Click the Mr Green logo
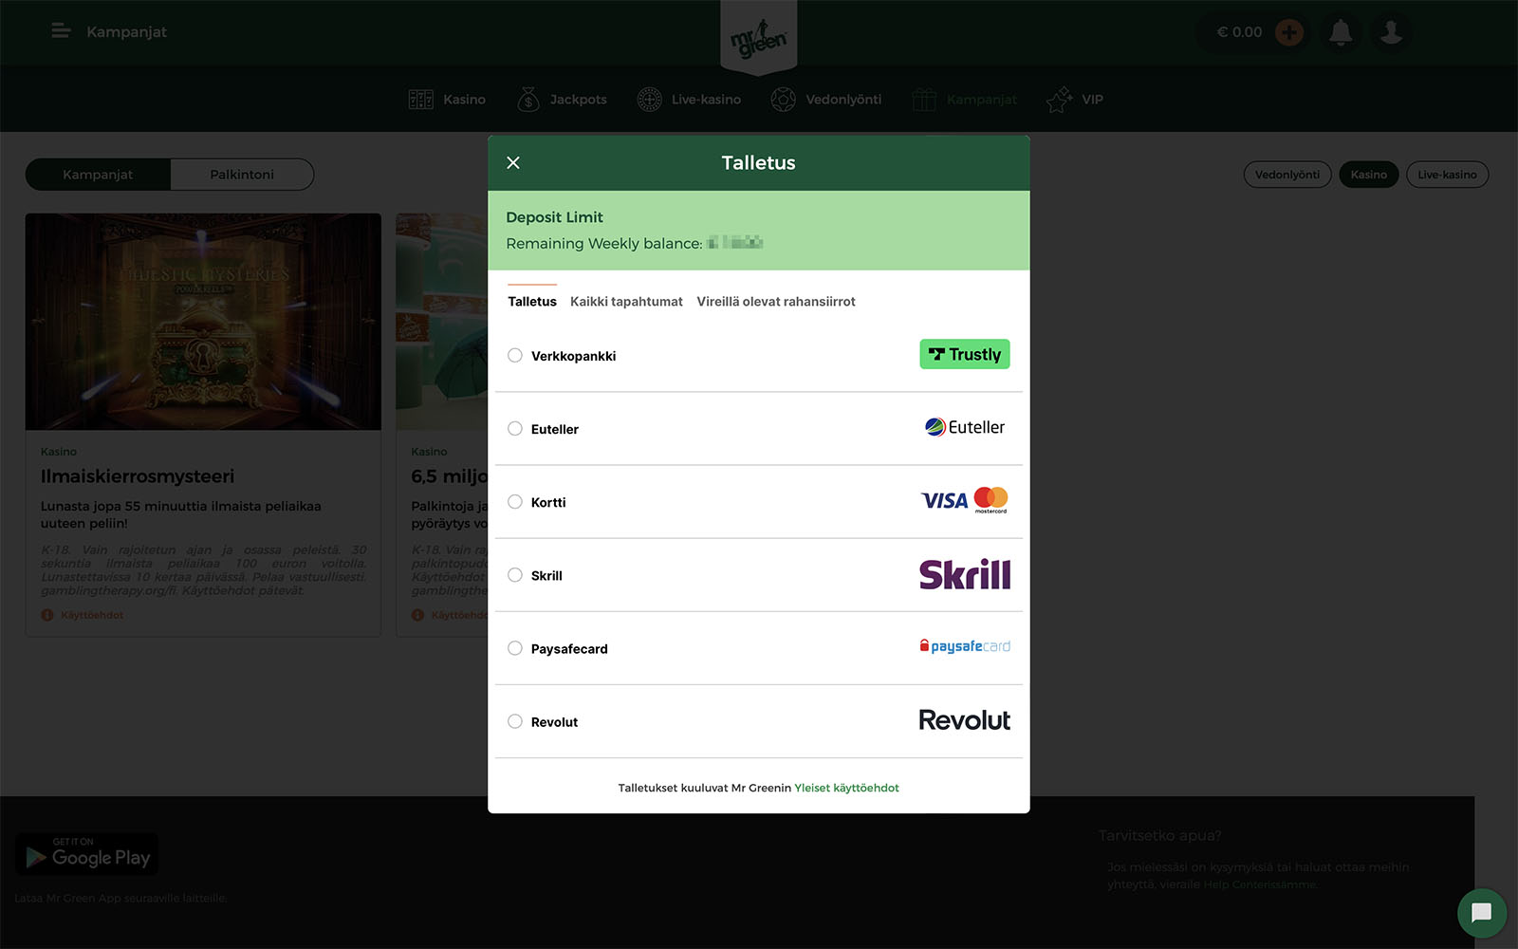 coord(758,40)
